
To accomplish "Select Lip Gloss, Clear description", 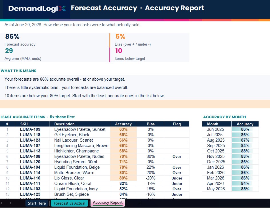I will (79, 178).
